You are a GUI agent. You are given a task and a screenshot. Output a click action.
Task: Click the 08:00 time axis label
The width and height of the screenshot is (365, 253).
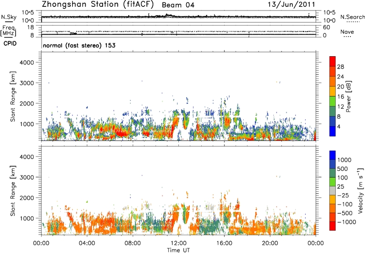click(x=133, y=243)
